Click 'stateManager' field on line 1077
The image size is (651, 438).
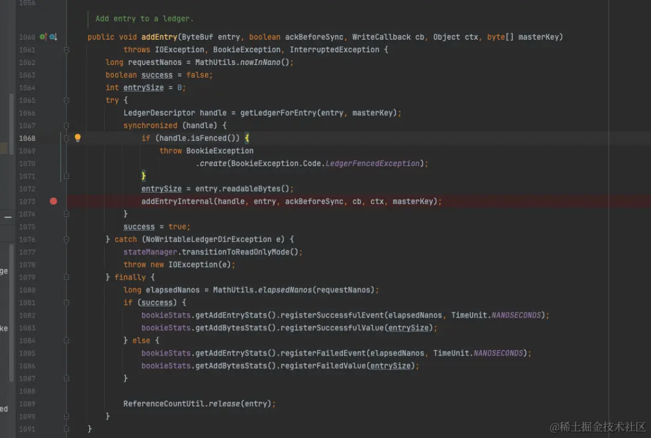[x=150, y=252]
